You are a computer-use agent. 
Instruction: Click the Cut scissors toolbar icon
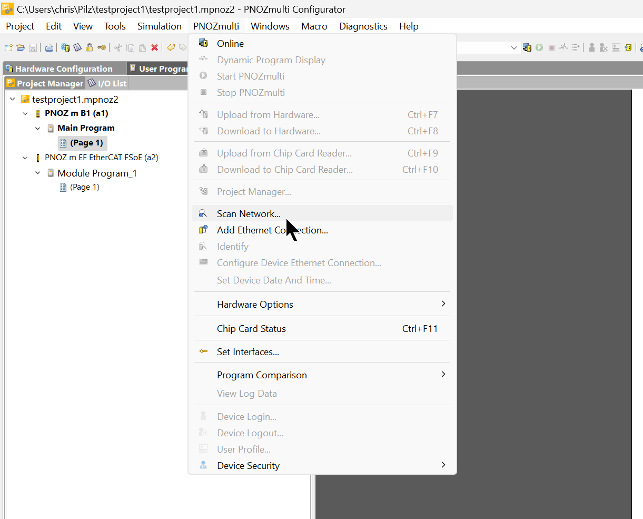(x=118, y=47)
